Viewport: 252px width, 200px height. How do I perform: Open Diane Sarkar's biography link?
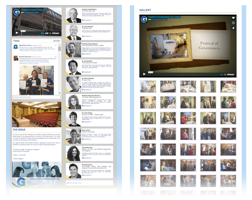87,139
